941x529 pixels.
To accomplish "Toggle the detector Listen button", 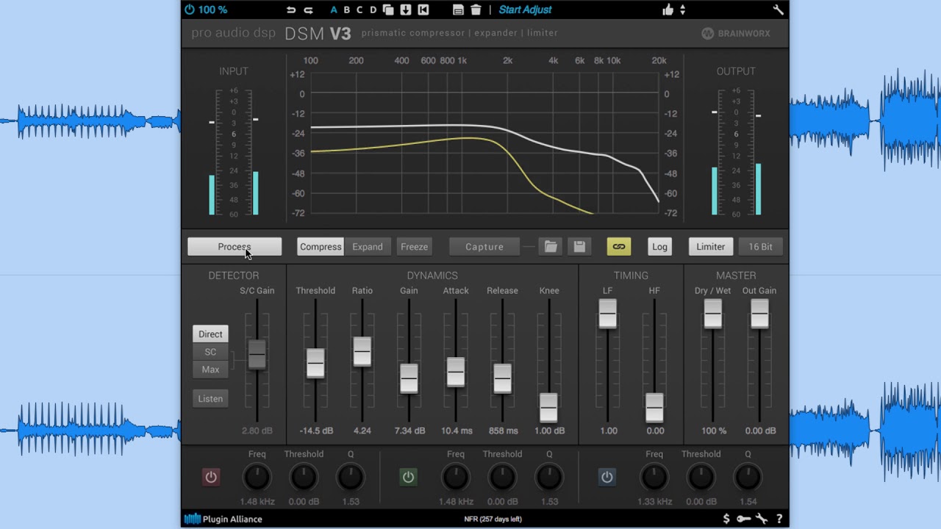I will [210, 399].
